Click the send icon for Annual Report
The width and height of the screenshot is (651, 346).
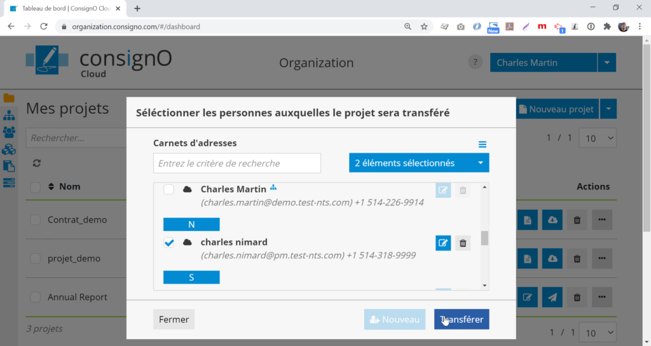(552, 297)
